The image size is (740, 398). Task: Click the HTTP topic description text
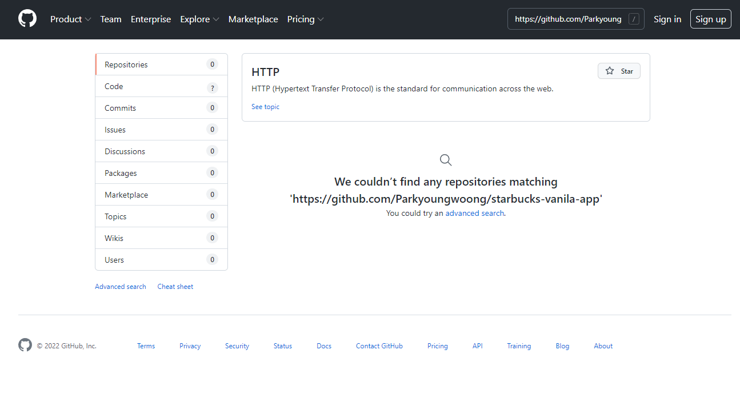pyautogui.click(x=402, y=89)
